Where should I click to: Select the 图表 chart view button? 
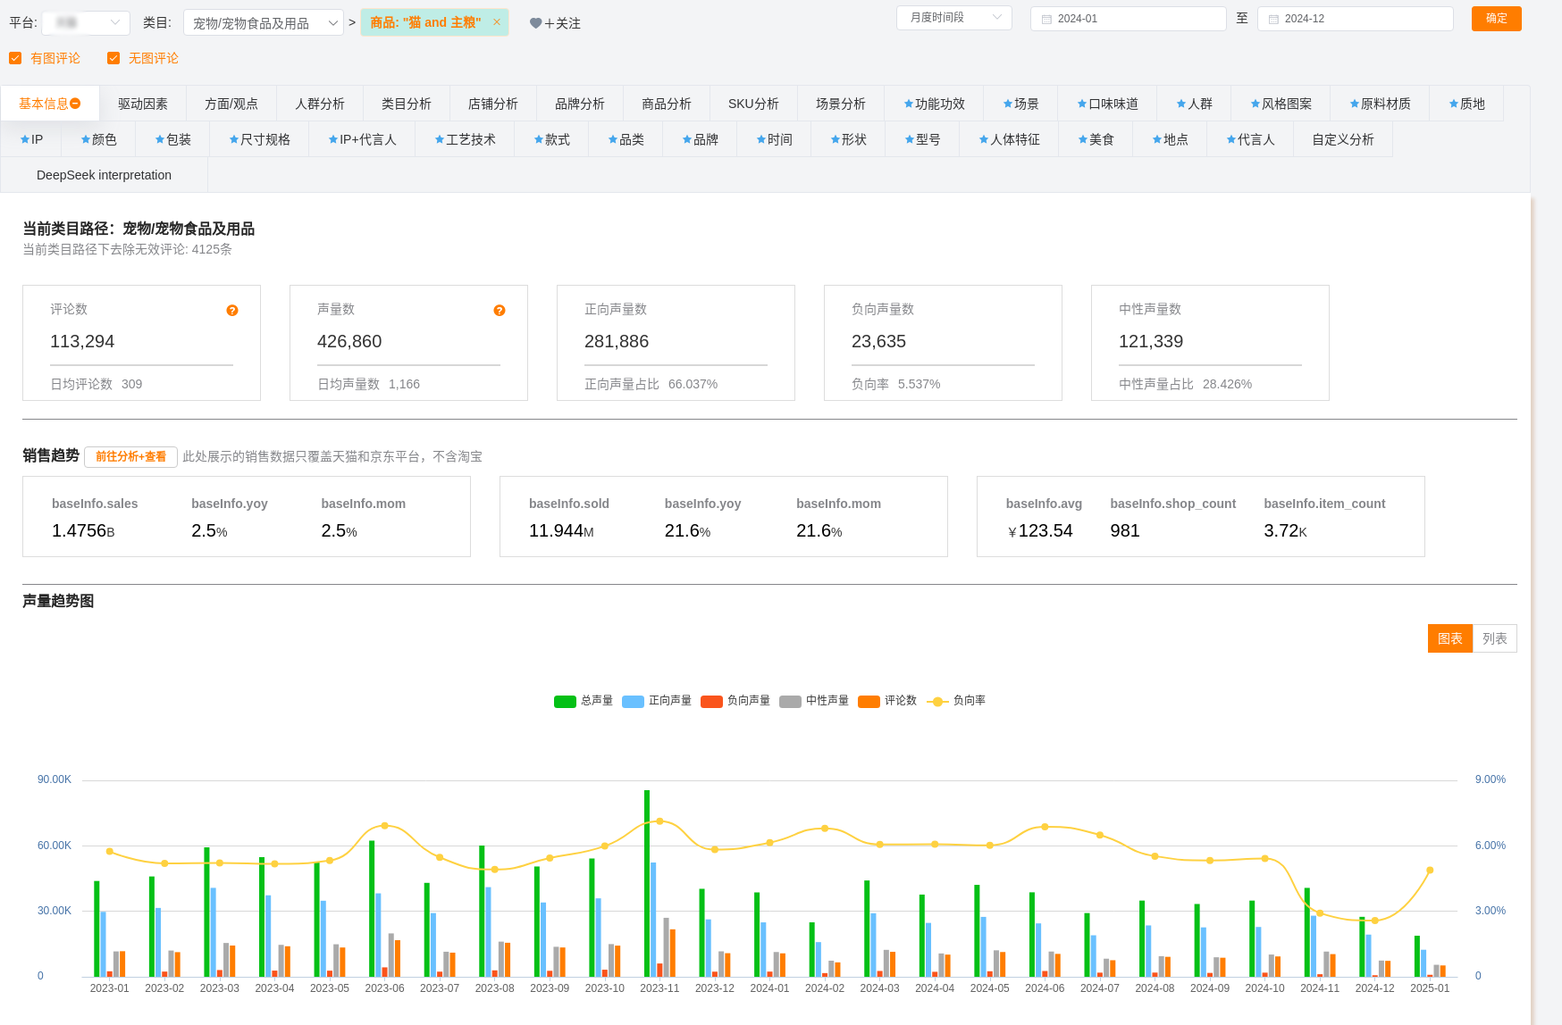pyautogui.click(x=1450, y=638)
